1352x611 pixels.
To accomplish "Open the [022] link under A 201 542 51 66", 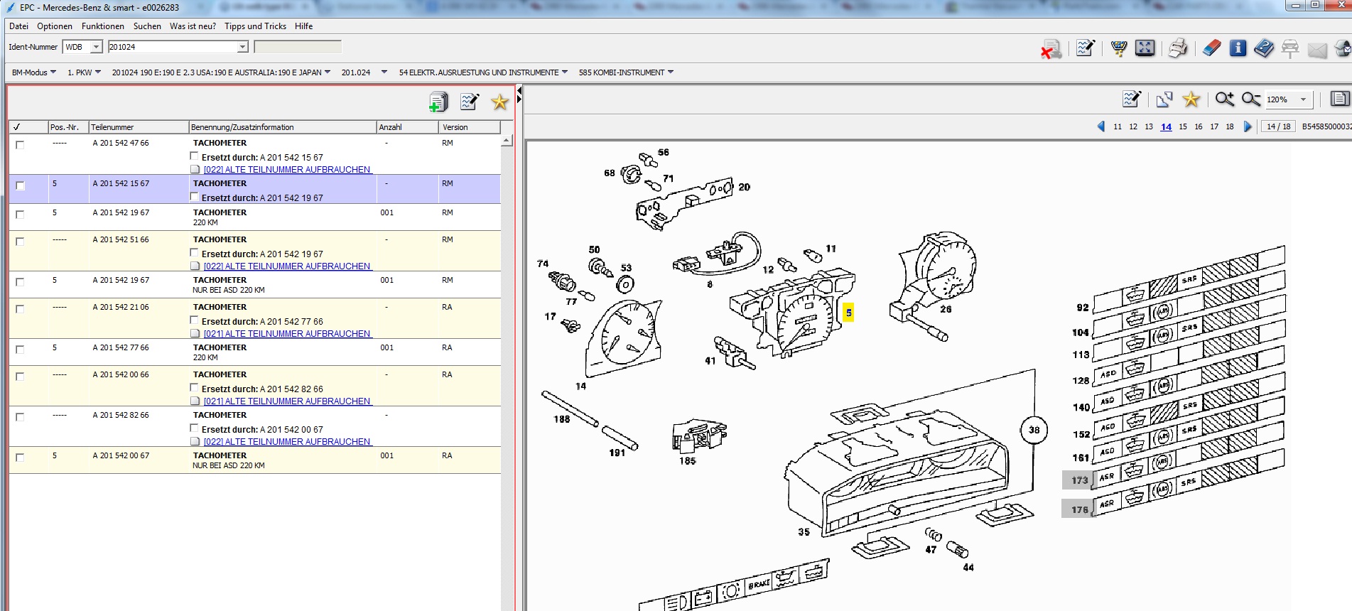I will [x=288, y=266].
